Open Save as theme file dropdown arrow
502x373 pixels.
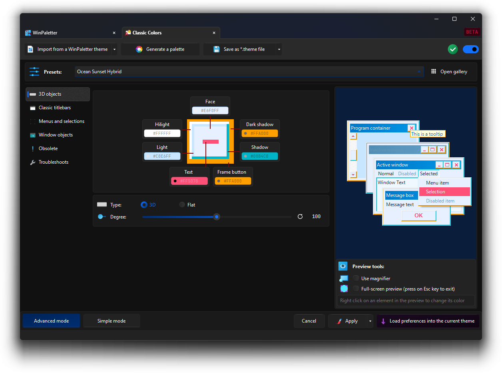pos(279,49)
